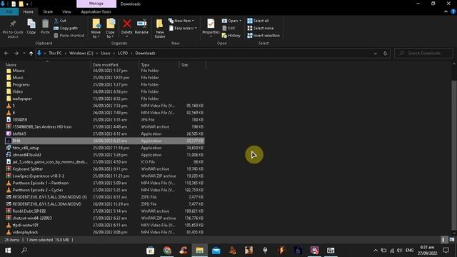The image size is (457, 257).
Task: Click Quick Access Toolbar properties icon
Action: (x=14, y=4)
